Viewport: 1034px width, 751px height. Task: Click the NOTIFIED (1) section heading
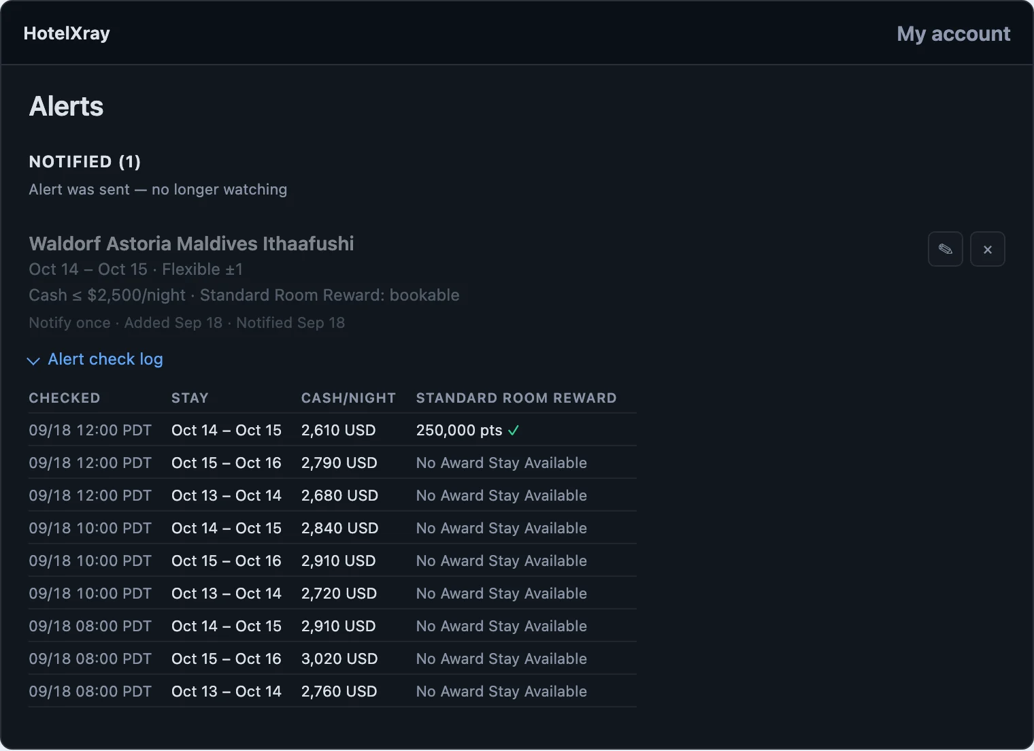[85, 162]
